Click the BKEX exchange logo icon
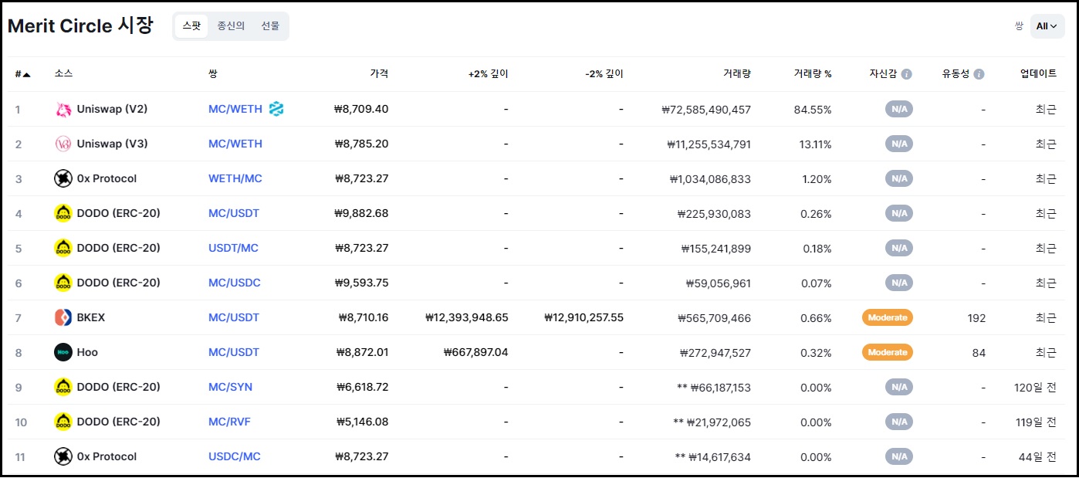This screenshot has width=1079, height=478. (63, 318)
